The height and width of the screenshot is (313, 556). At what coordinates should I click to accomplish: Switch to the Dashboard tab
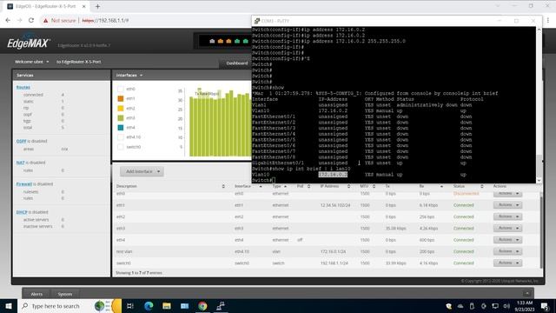(236, 63)
